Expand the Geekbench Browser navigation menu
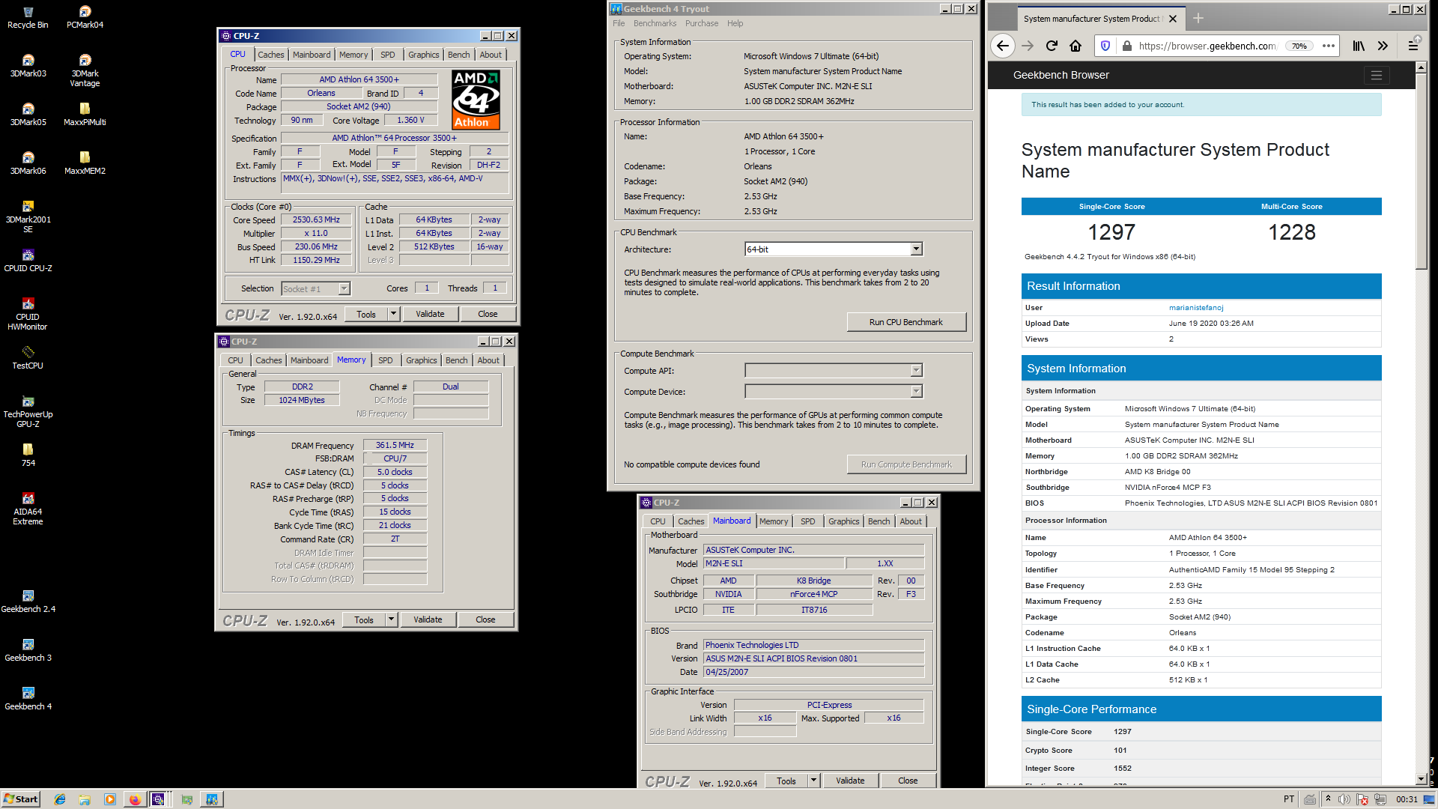Screen dimensions: 1438x809 tap(1376, 75)
